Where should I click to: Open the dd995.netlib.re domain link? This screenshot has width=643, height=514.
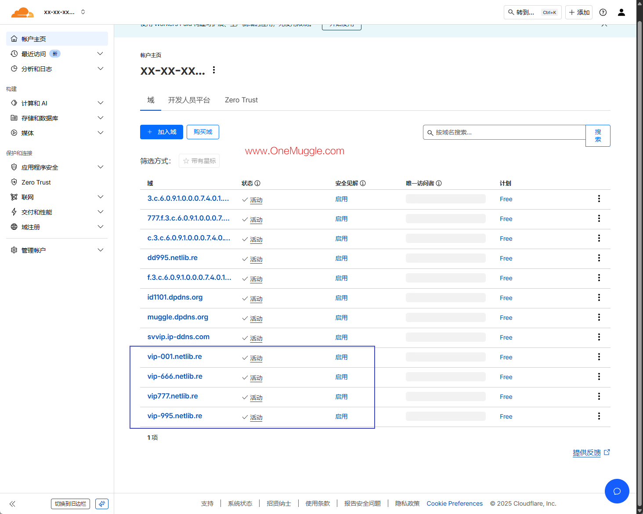(173, 258)
